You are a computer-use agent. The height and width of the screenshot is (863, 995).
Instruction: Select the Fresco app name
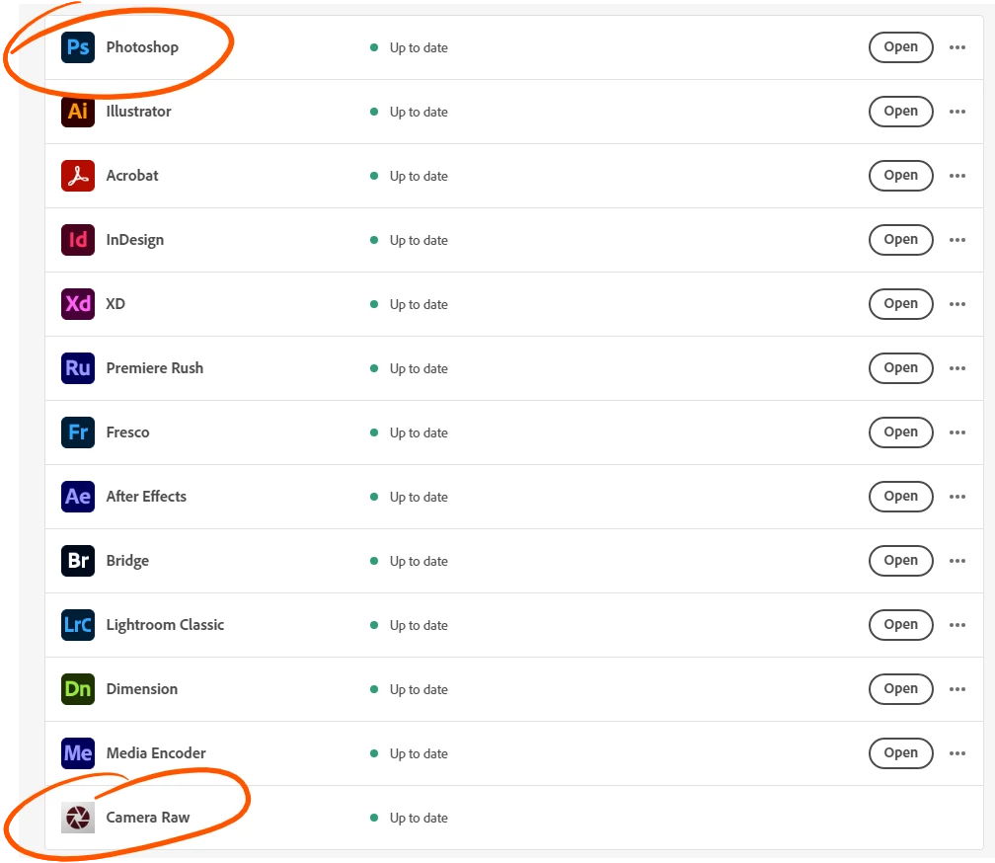click(x=127, y=432)
